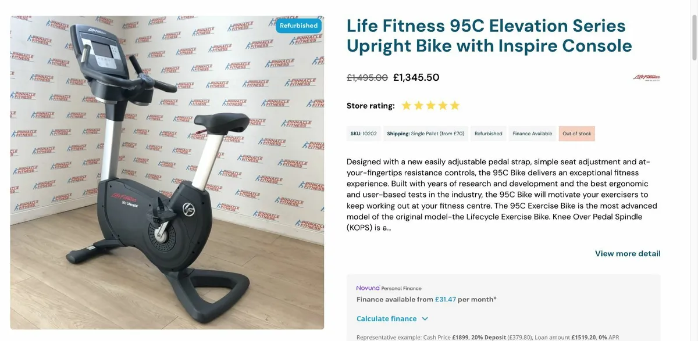This screenshot has height=341, width=698.
Task: Click the first star in store rating
Action: pyautogui.click(x=406, y=106)
